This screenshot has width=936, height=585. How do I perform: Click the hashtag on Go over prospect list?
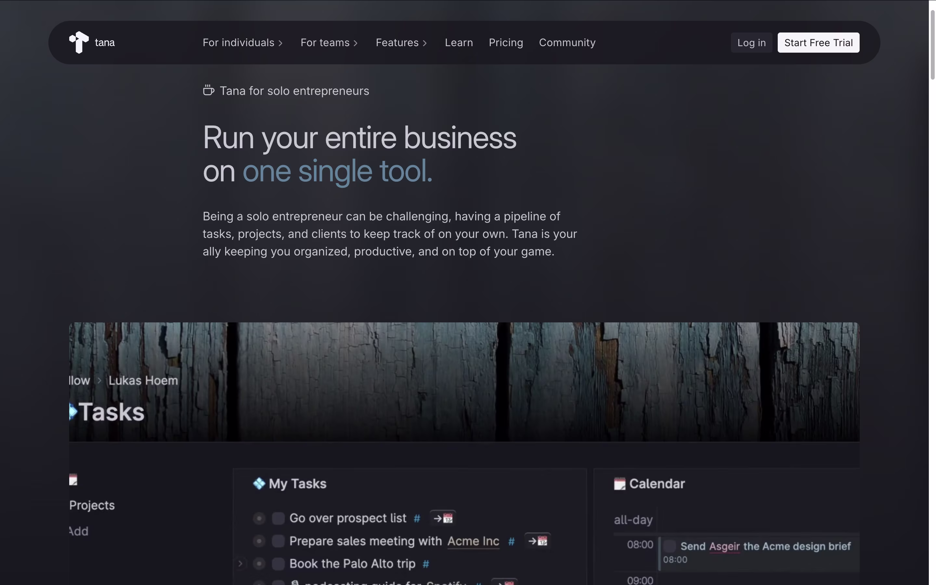417,518
